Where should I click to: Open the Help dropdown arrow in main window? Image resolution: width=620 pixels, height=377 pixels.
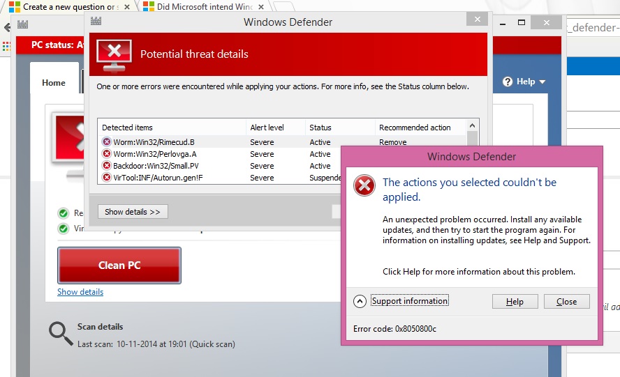[542, 82]
